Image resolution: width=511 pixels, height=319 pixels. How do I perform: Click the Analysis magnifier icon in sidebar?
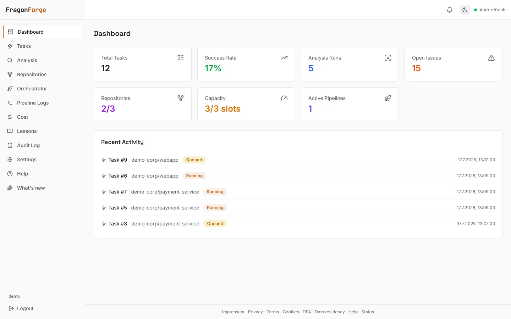point(10,60)
